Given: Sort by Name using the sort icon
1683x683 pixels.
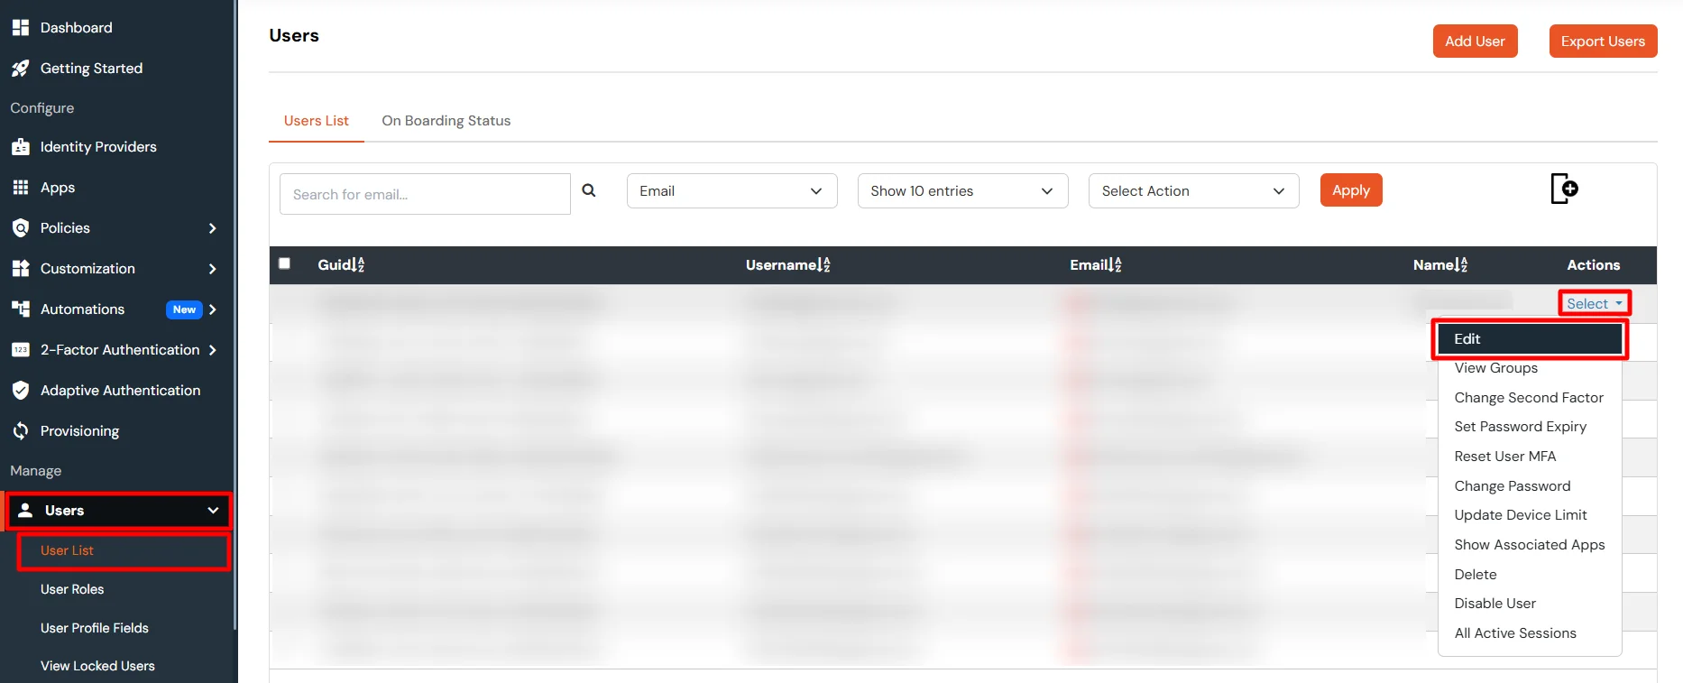Looking at the screenshot, I should tap(1463, 265).
